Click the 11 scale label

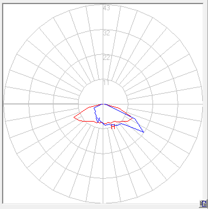point(106,83)
